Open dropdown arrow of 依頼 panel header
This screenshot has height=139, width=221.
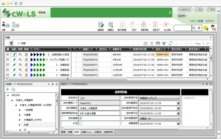[x=211, y=37]
